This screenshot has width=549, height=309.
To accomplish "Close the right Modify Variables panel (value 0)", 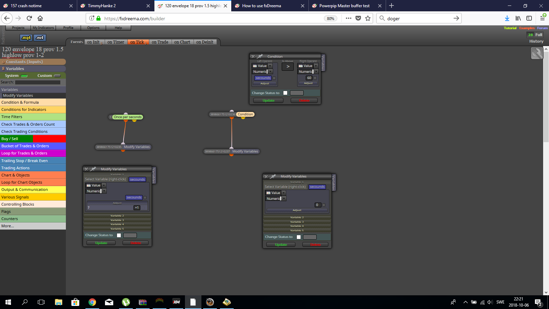I will [266, 176].
